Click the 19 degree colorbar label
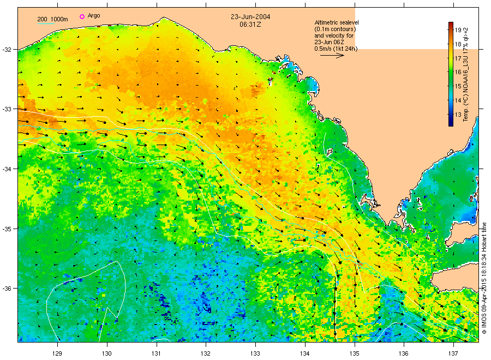The width and height of the screenshot is (491, 360). (458, 30)
